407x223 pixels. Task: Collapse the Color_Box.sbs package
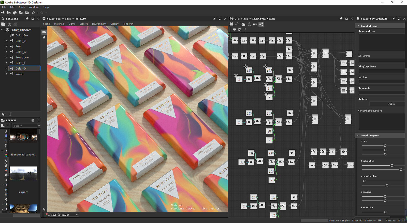click(x=2, y=30)
